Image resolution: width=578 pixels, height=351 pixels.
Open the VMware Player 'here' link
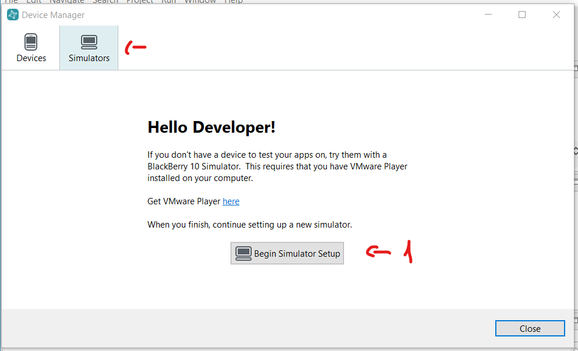click(231, 201)
